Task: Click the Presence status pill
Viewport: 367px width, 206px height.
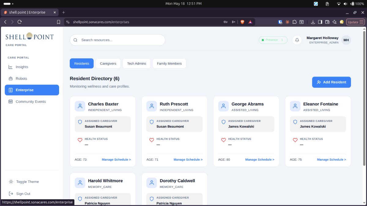Action: [x=273, y=40]
